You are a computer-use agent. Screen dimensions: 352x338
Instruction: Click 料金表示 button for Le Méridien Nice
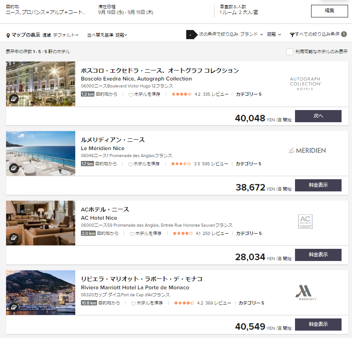[318, 185]
